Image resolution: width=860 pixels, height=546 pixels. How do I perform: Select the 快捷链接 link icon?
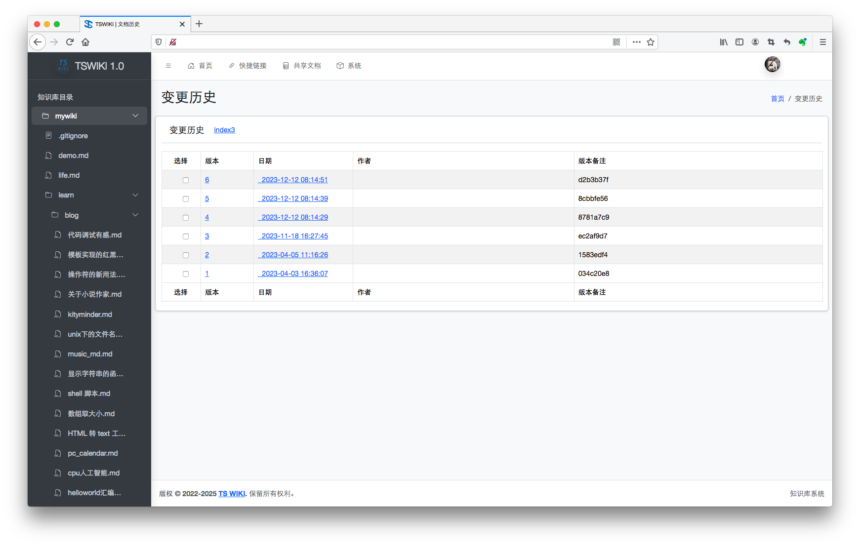231,65
